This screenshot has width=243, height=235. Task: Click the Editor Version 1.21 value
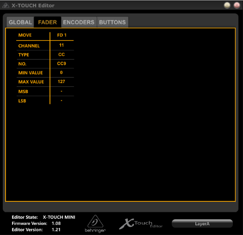point(56,229)
